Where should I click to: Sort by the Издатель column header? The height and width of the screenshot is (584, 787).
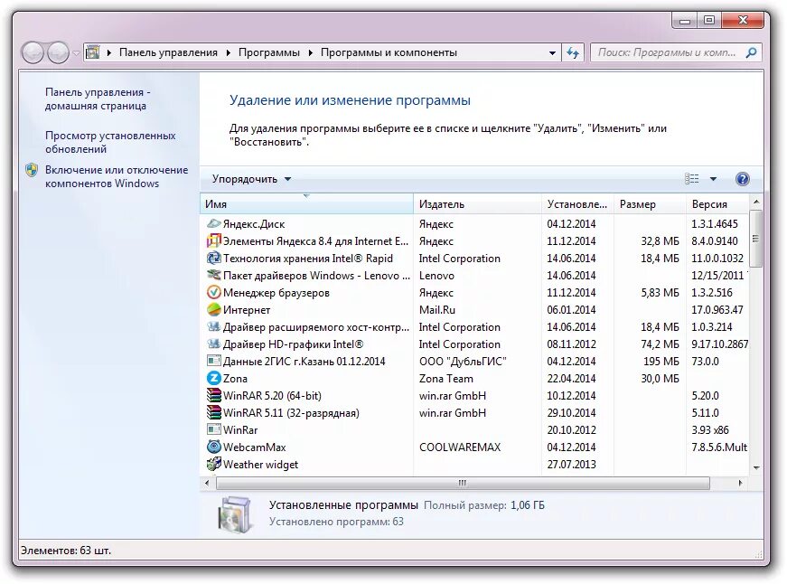tap(477, 204)
